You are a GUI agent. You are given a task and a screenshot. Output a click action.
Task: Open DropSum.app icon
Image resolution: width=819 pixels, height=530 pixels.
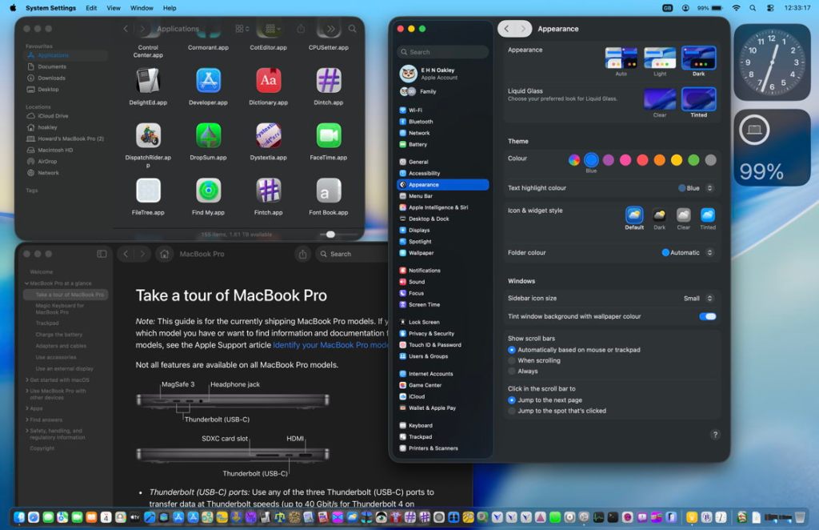(x=209, y=135)
